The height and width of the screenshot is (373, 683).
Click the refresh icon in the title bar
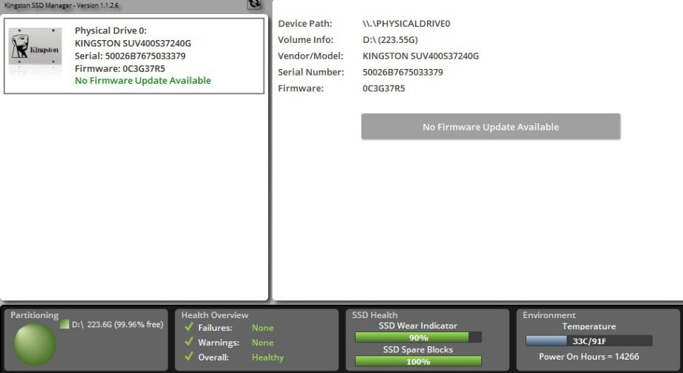(255, 4)
